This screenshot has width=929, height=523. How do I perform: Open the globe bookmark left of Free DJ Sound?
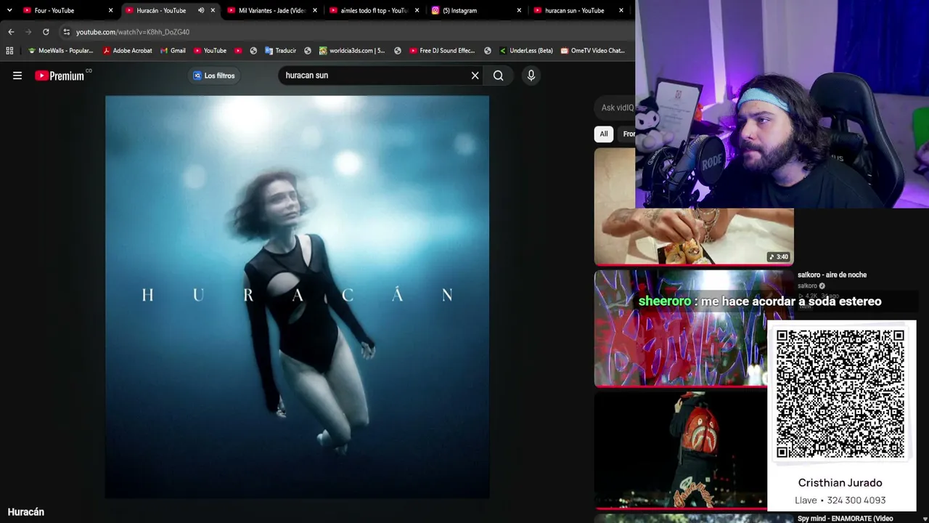398,51
